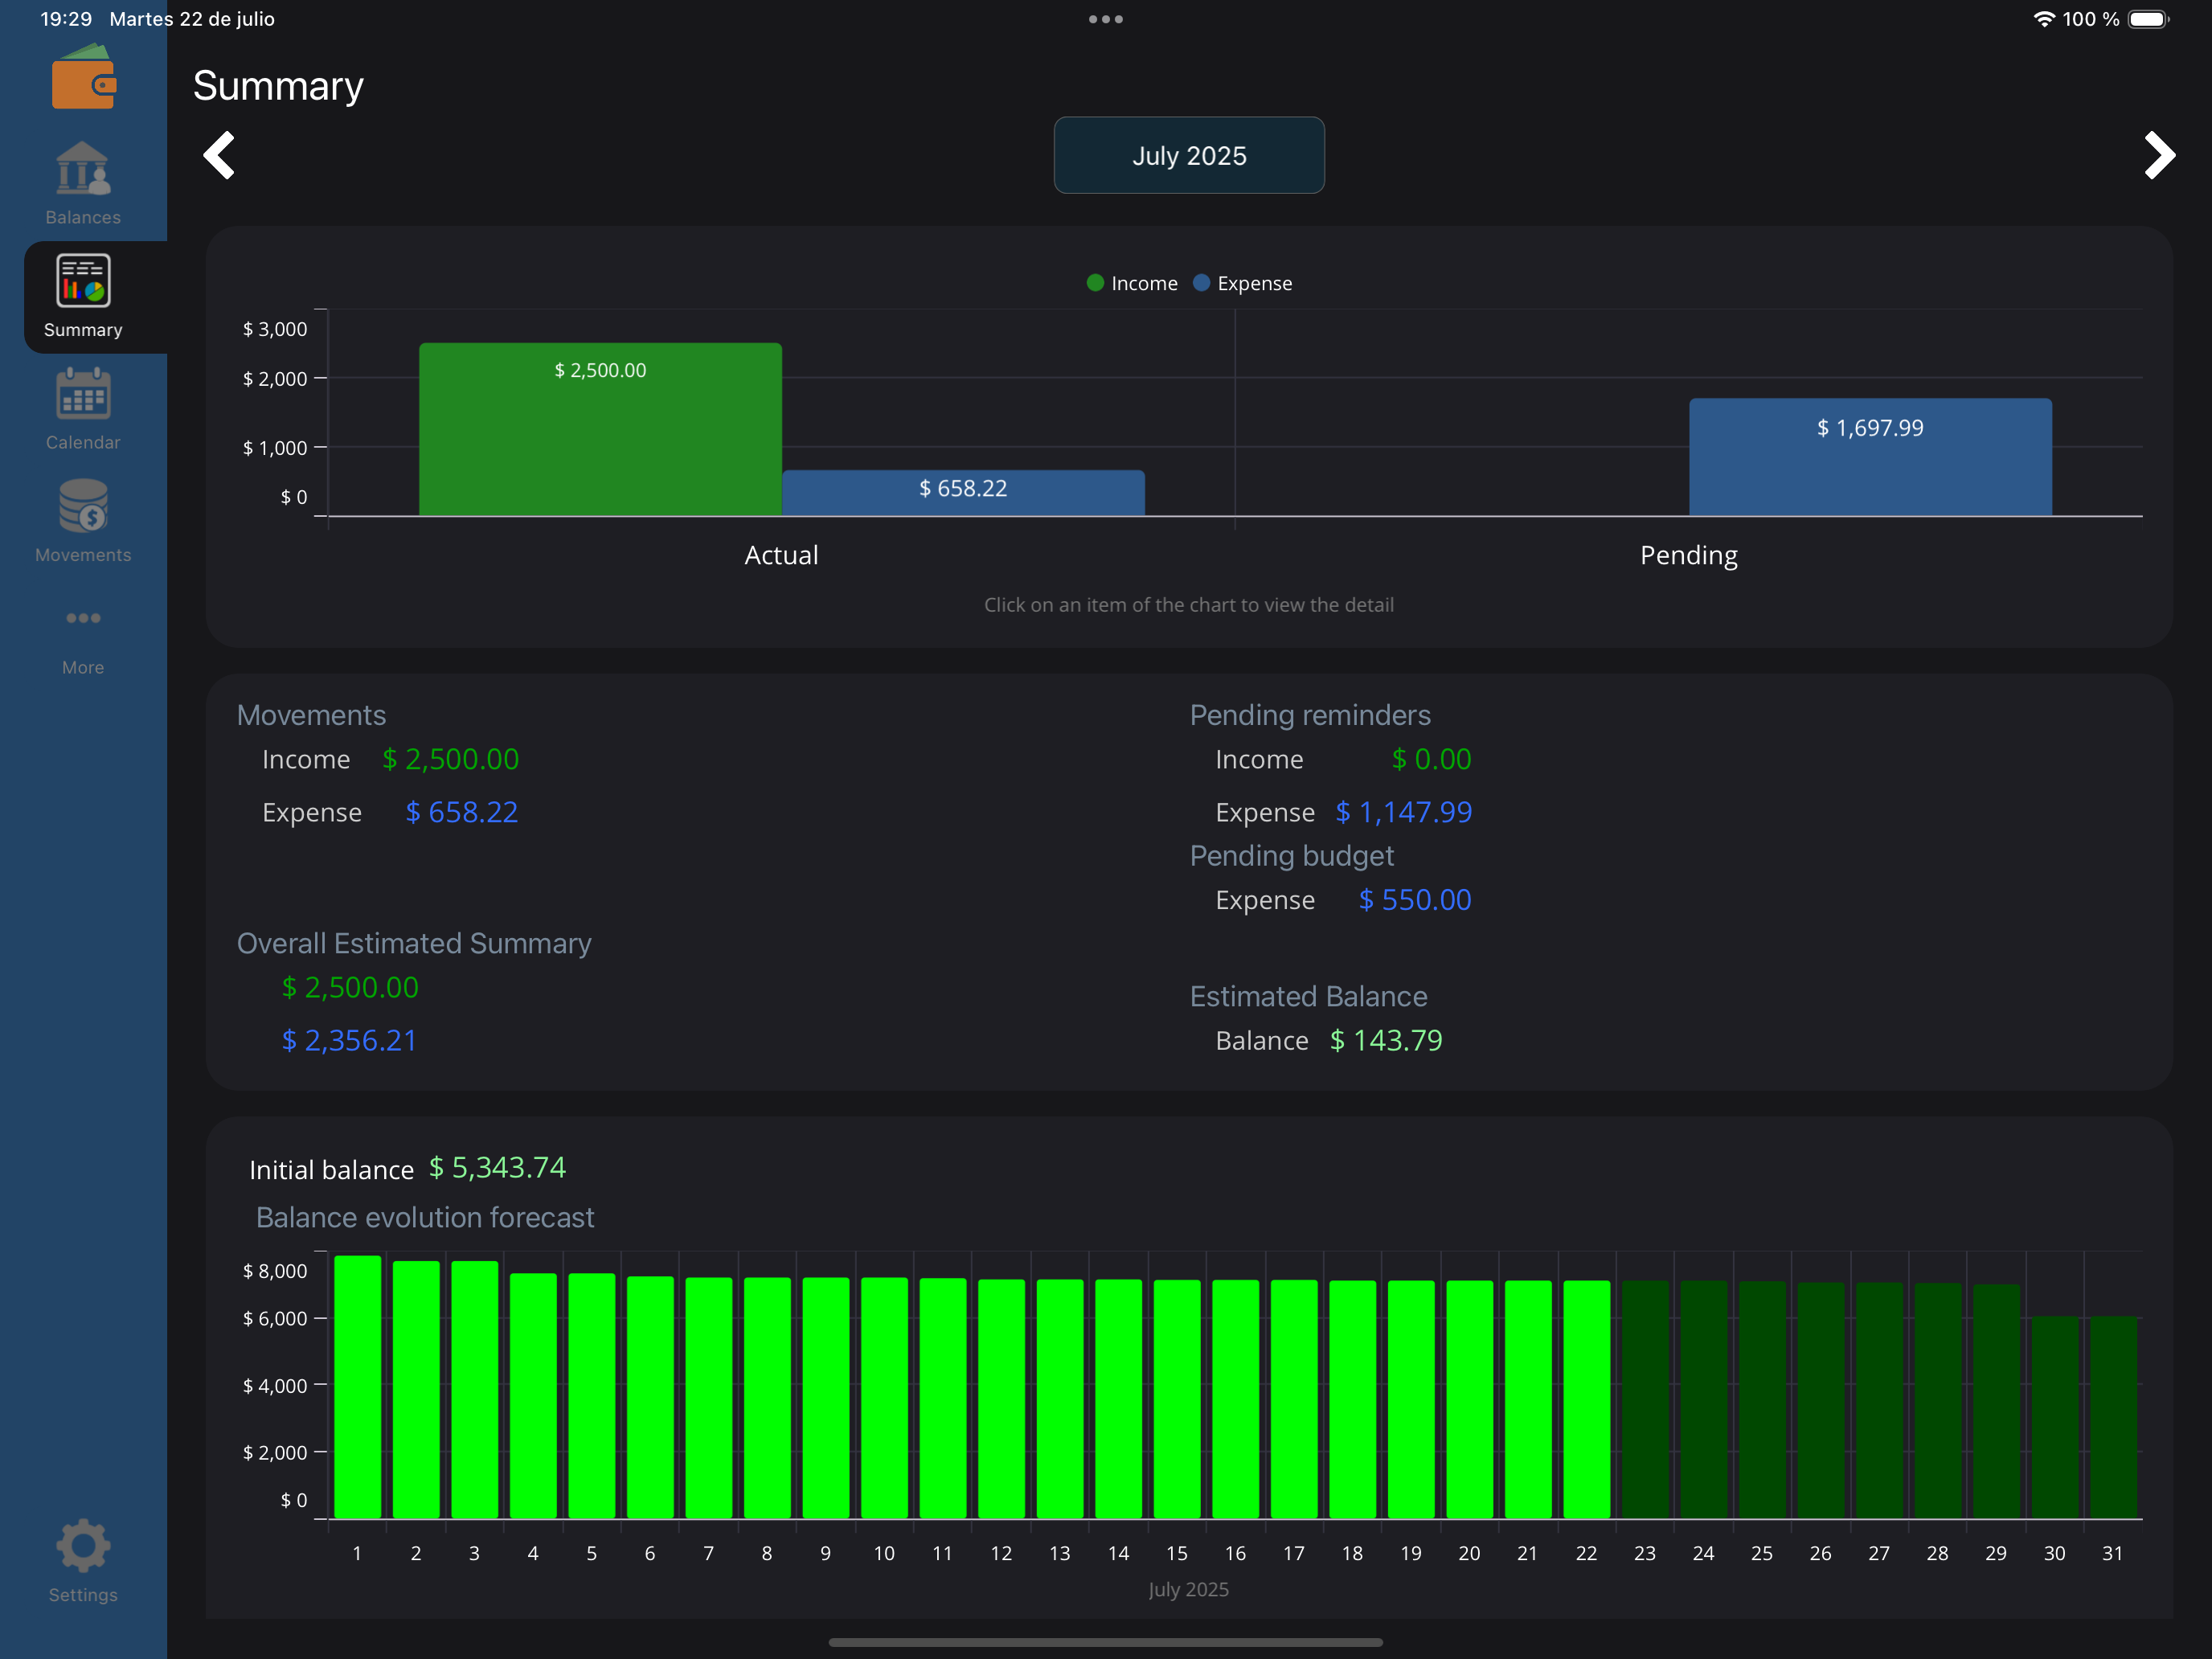Click initial balance value $5,343.74
The width and height of the screenshot is (2212, 1659).
pos(497,1167)
